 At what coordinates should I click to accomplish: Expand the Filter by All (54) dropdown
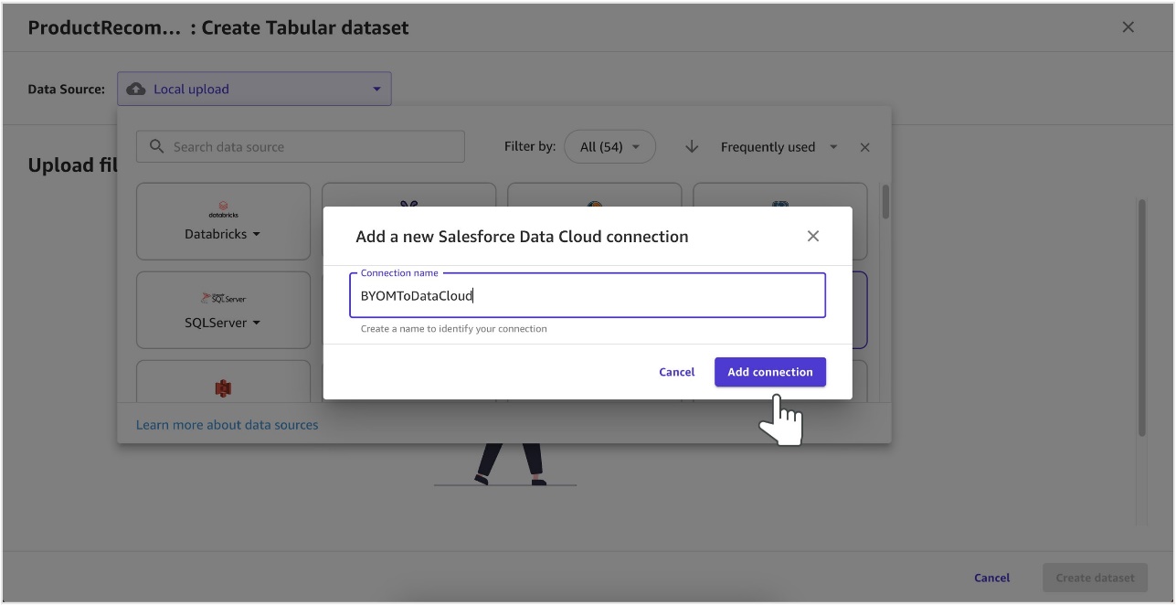609,146
